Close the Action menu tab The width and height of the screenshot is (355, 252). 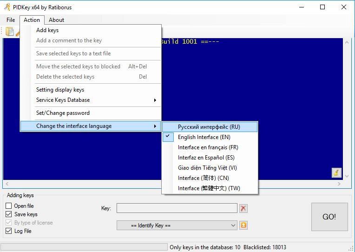32,20
